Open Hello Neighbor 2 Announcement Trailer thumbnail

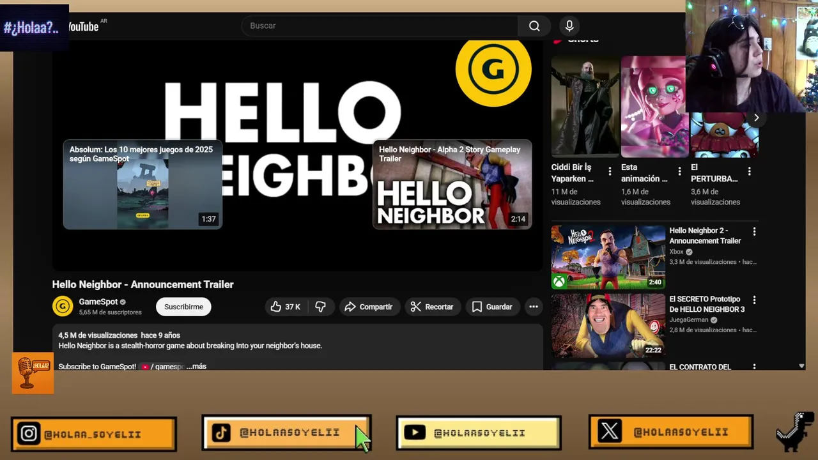(608, 257)
